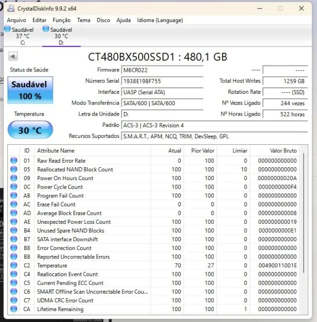Image resolution: width=317 pixels, height=322 pixels.
Task: Click the serial number field 1938E19BF755
Action: coord(162,81)
